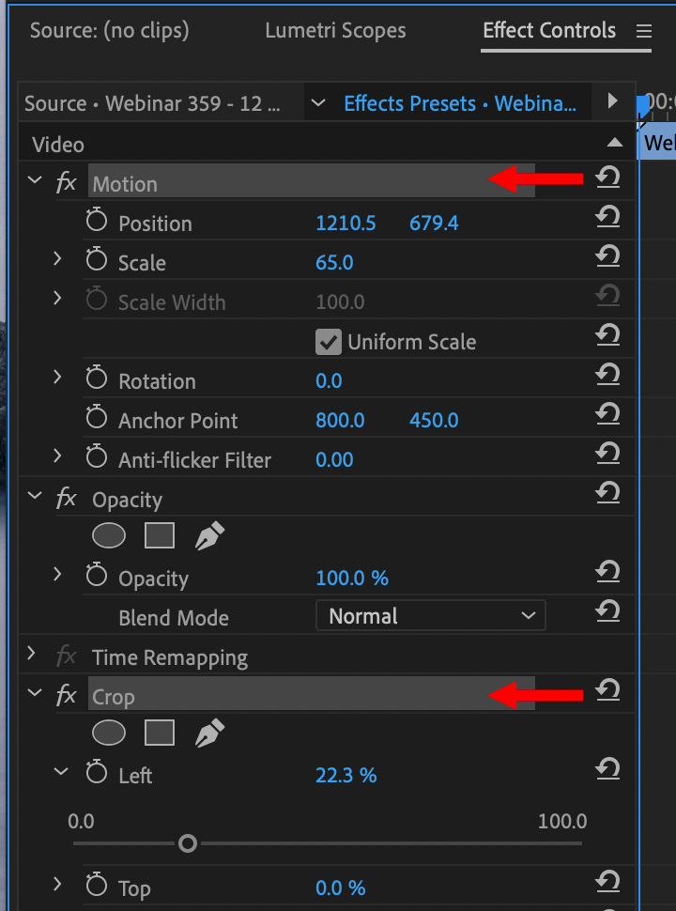676x911 pixels.
Task: Expand the Time Remapping effect
Action: point(33,654)
